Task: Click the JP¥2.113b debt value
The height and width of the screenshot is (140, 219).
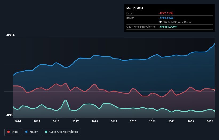Action: click(166, 13)
